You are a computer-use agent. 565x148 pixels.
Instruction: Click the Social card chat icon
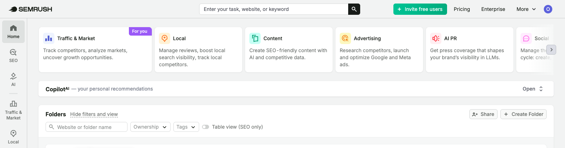526,38
